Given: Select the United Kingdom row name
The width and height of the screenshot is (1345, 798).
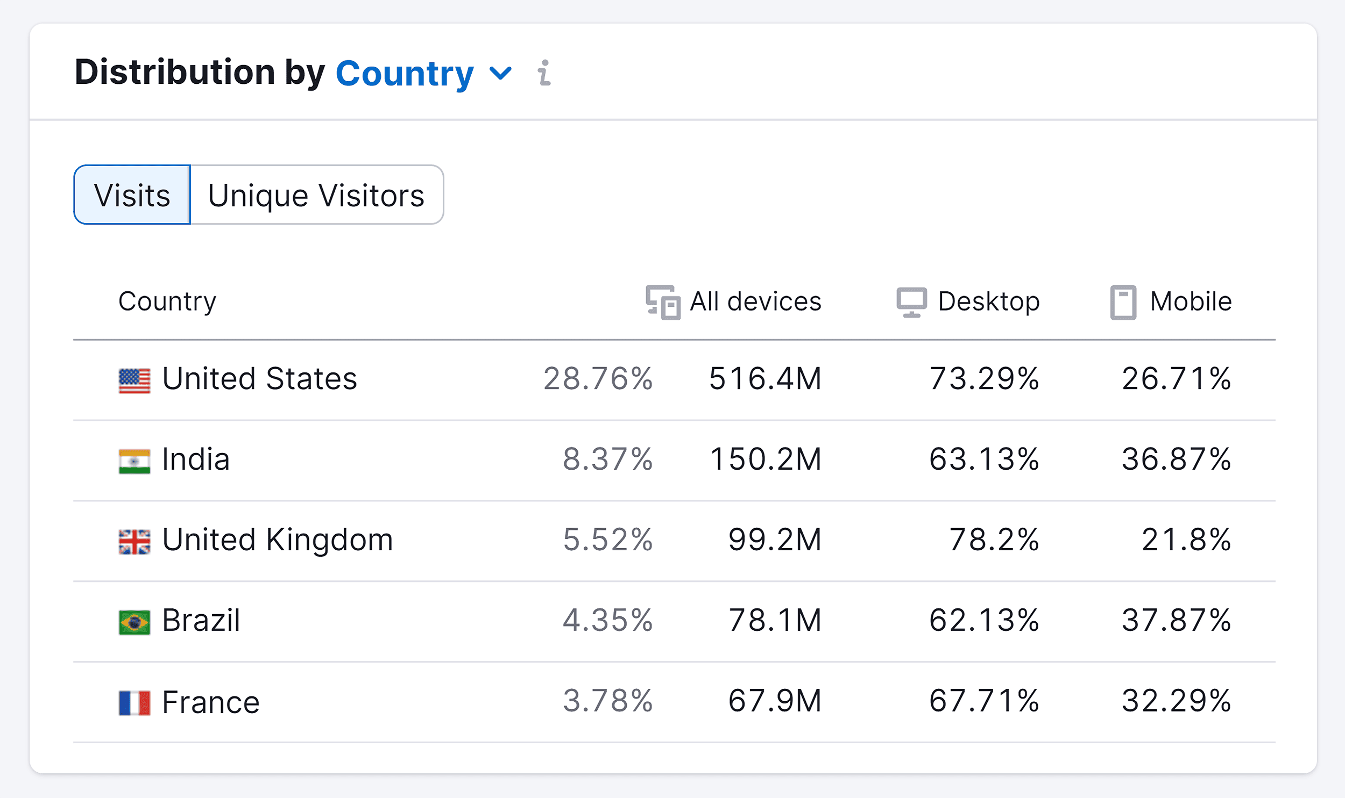Looking at the screenshot, I should tap(277, 540).
